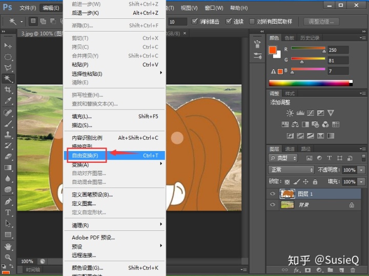The height and width of the screenshot is (276, 369).
Task: Toggle lock image pixels brush icon
Action: point(297,181)
